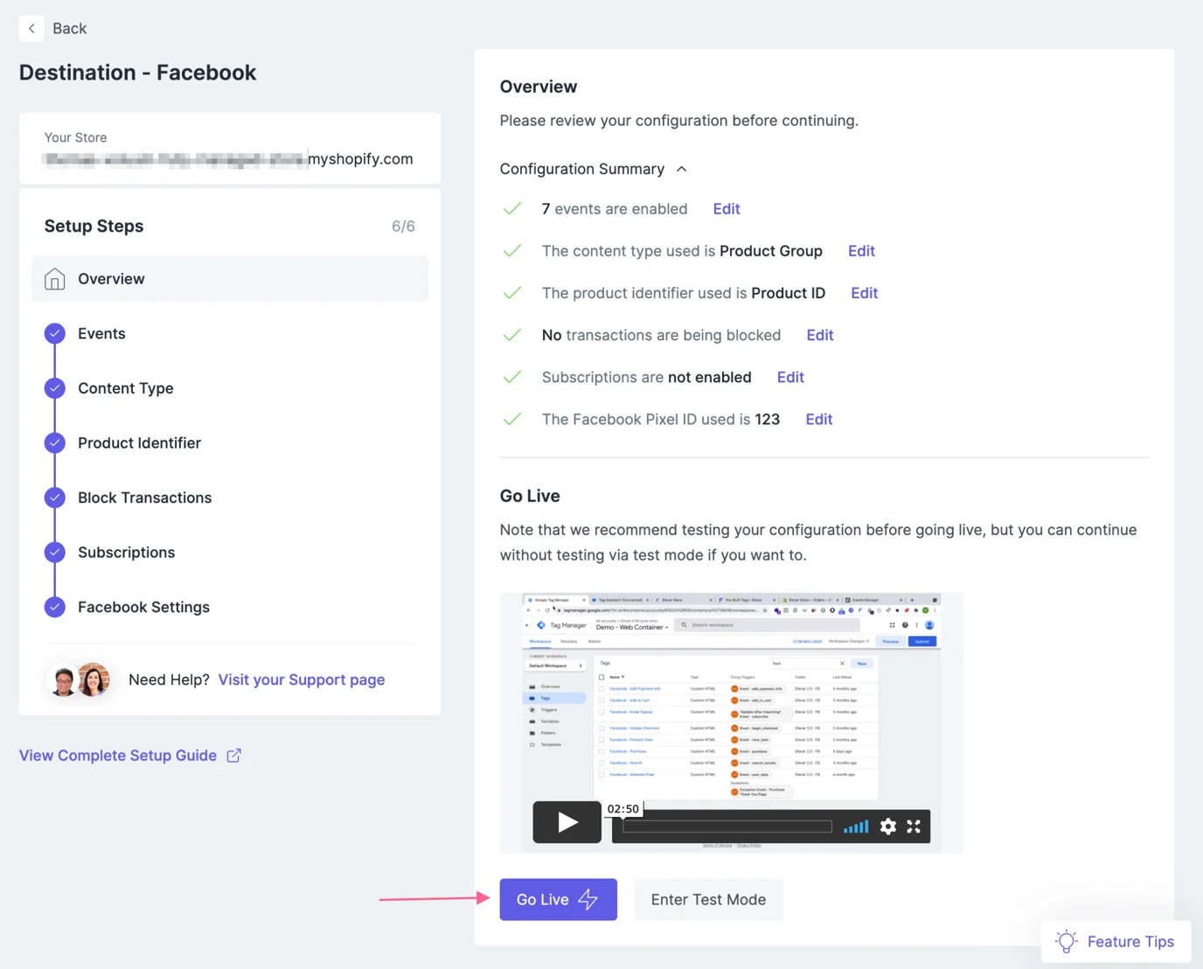Image resolution: width=1203 pixels, height=969 pixels.
Task: Click the external link icon beside Setup Guide
Action: point(234,756)
